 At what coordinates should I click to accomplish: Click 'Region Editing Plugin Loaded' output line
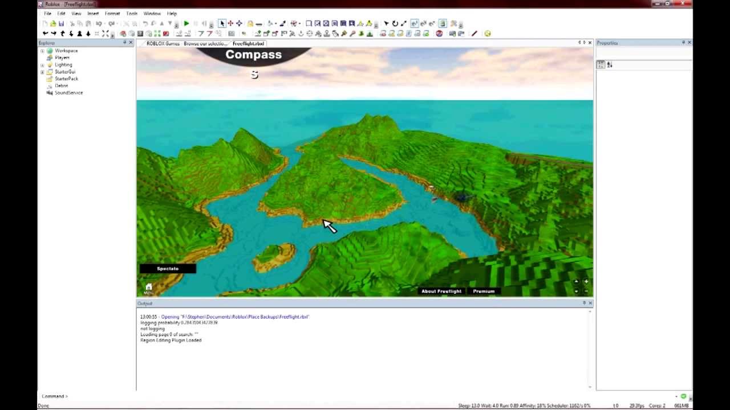click(171, 340)
